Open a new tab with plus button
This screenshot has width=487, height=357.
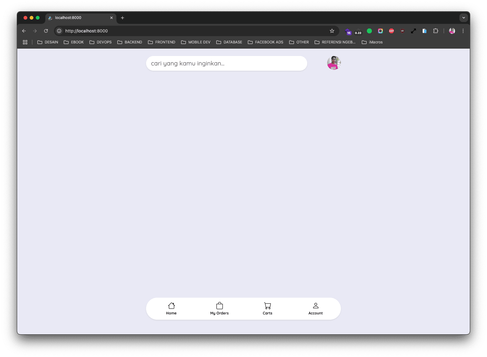click(123, 18)
